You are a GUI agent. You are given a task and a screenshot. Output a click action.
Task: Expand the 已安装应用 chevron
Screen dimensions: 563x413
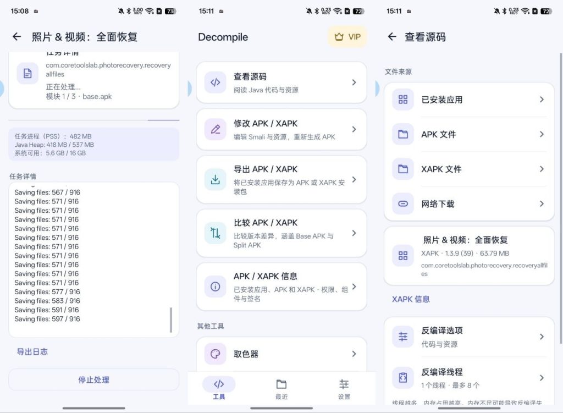(542, 100)
